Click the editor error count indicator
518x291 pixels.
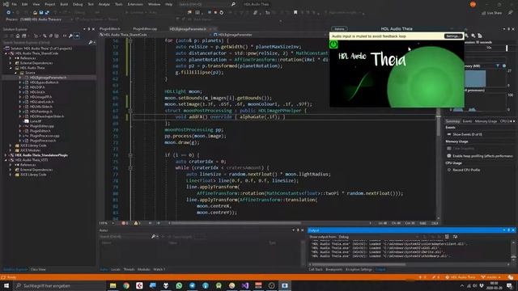click(x=125, y=223)
